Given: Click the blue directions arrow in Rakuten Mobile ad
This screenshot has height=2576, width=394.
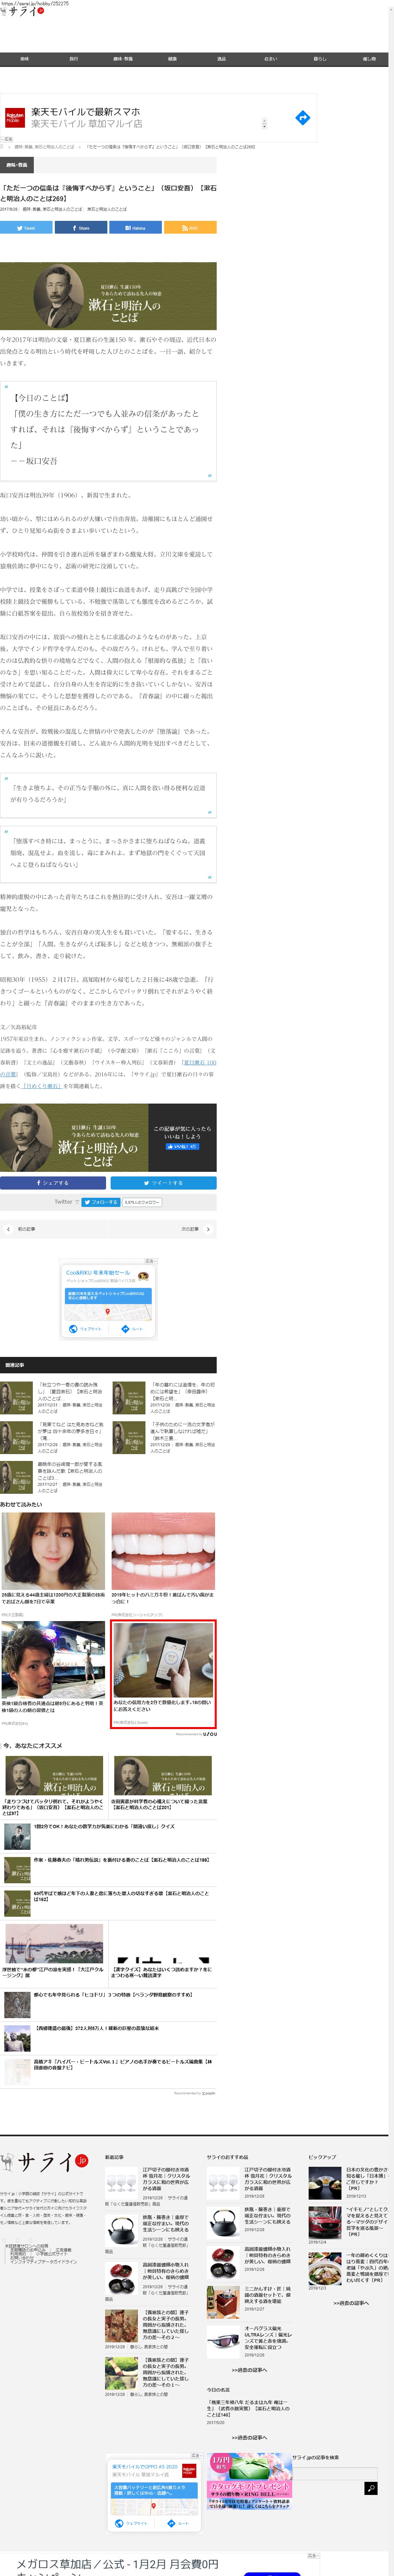Looking at the screenshot, I should 302,118.
